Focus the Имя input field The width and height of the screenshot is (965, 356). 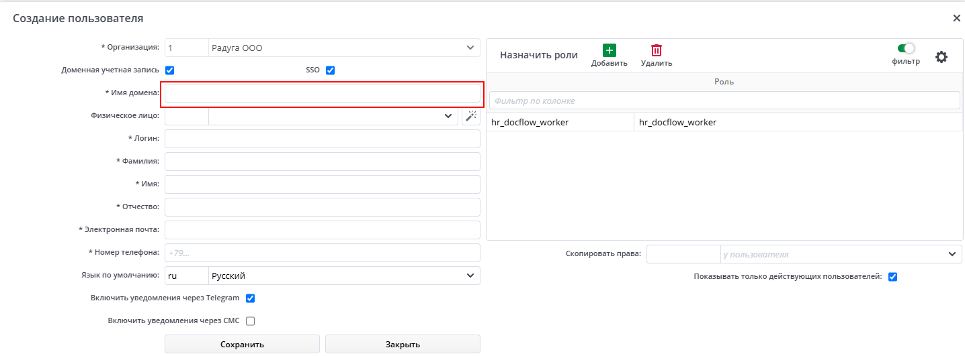coord(323,184)
